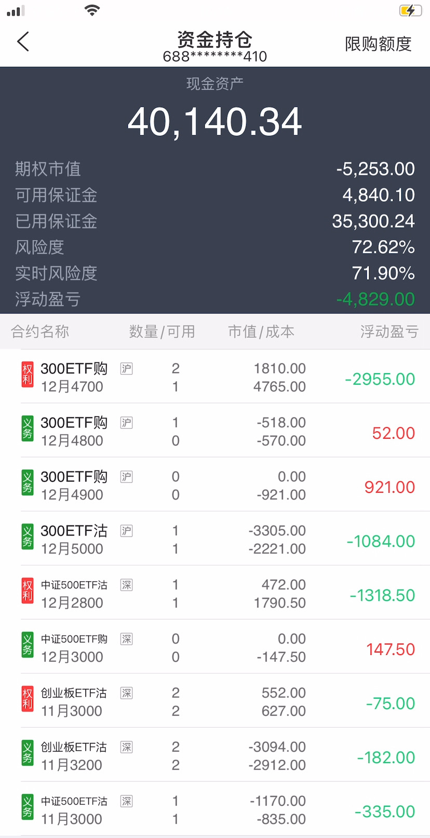Image resolution: width=430 pixels, height=838 pixels.
Task: Tap the red 权利 badge on 300ETF购 12月4700
Action: [27, 375]
